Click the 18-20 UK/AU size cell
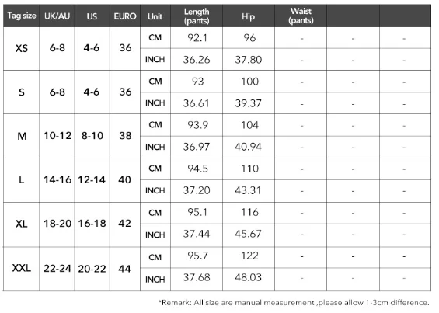Screen dimensions: 439x313 57,224
